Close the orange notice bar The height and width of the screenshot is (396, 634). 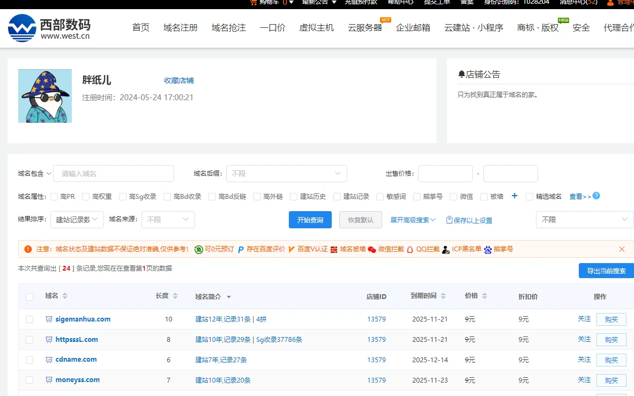622,249
